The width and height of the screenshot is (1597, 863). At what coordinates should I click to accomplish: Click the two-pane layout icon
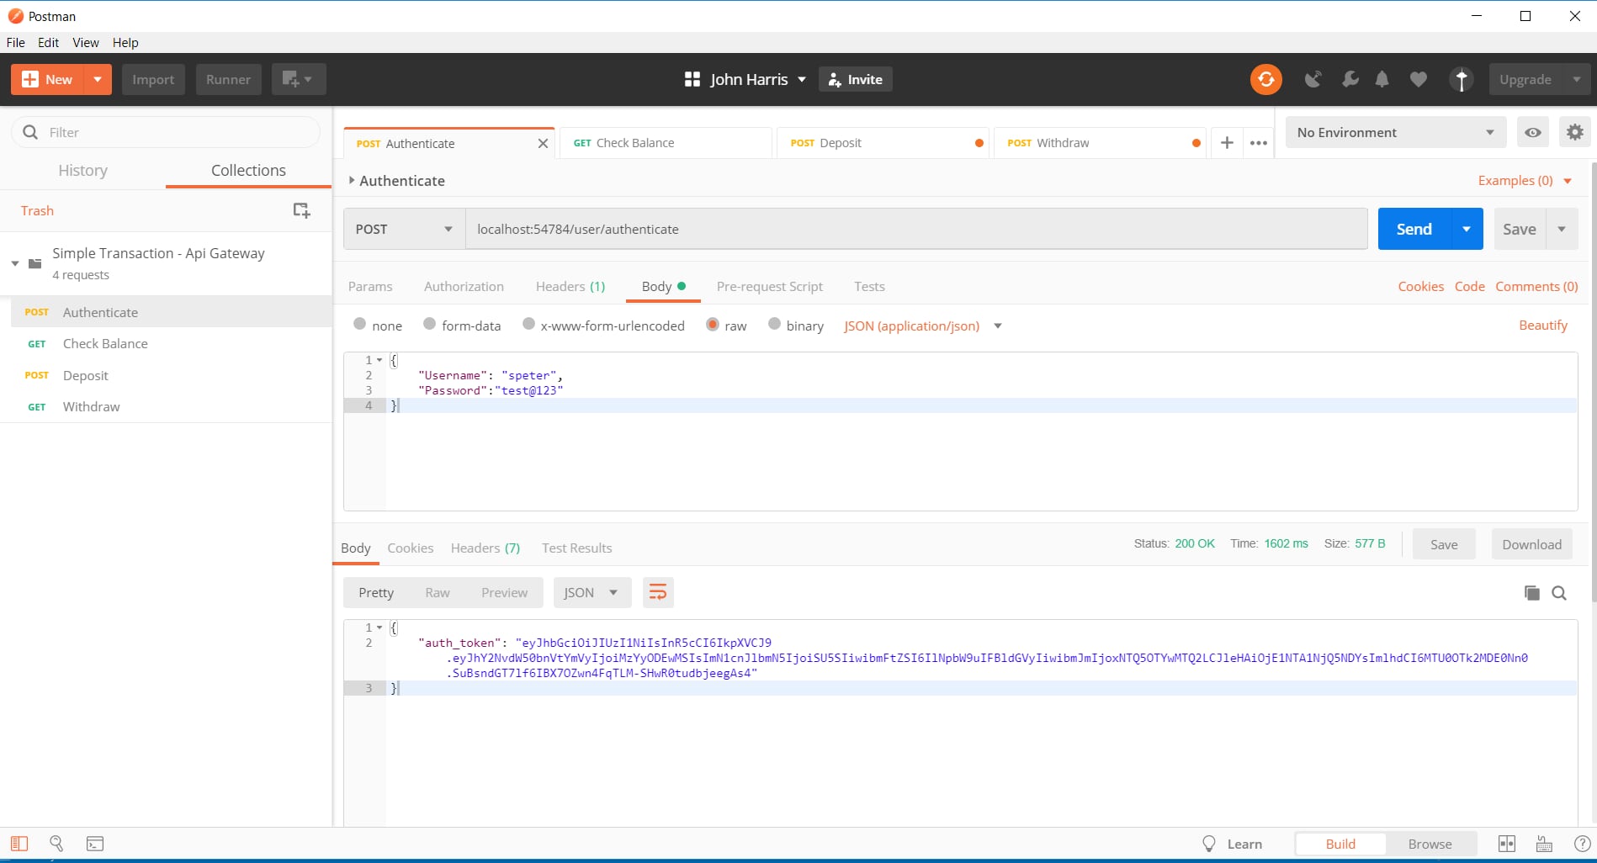pos(1507,844)
